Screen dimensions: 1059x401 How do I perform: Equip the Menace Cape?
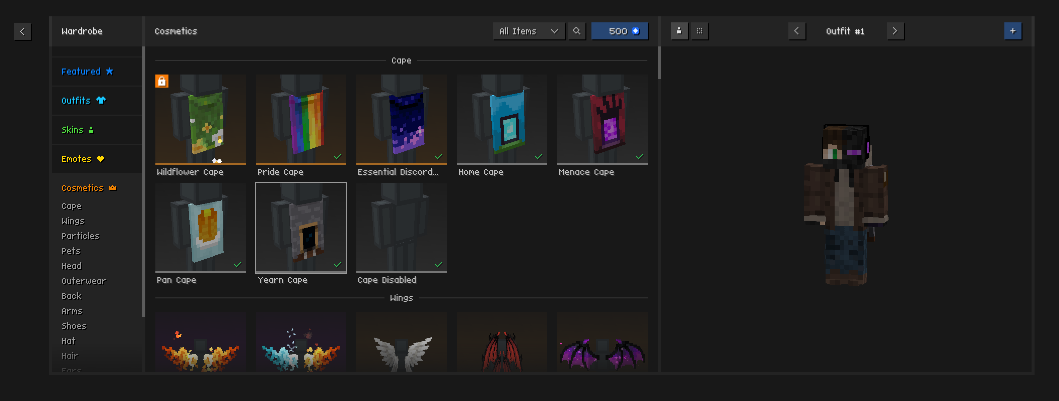click(602, 119)
